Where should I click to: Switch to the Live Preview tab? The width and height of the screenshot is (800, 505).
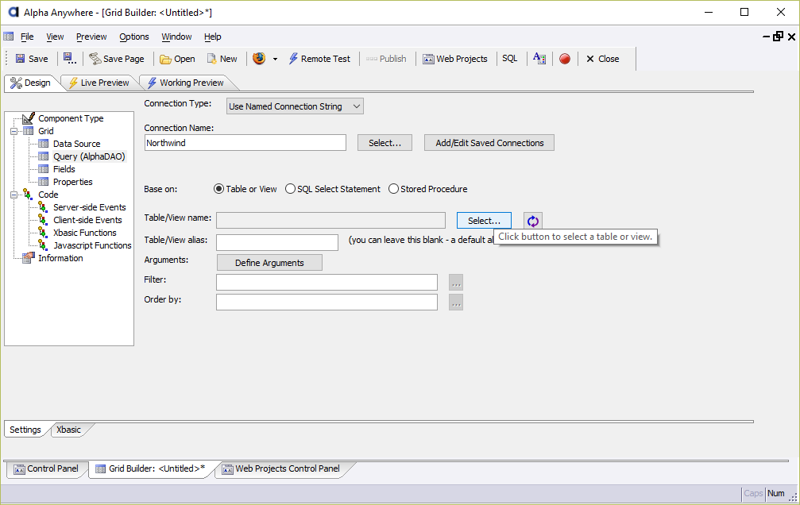pyautogui.click(x=99, y=83)
